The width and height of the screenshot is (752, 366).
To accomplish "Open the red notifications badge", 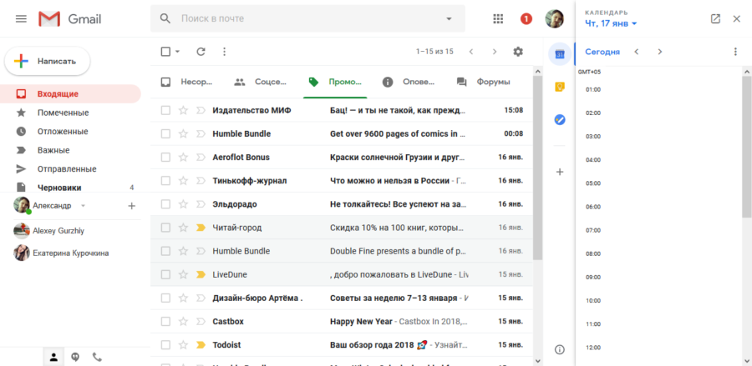I will pos(526,18).
